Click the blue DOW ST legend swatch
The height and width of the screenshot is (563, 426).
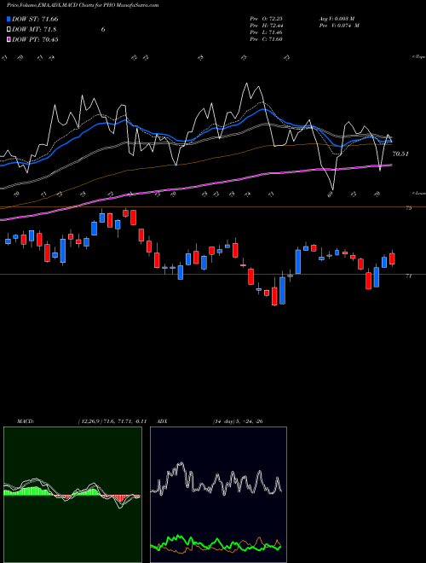coord(9,19)
